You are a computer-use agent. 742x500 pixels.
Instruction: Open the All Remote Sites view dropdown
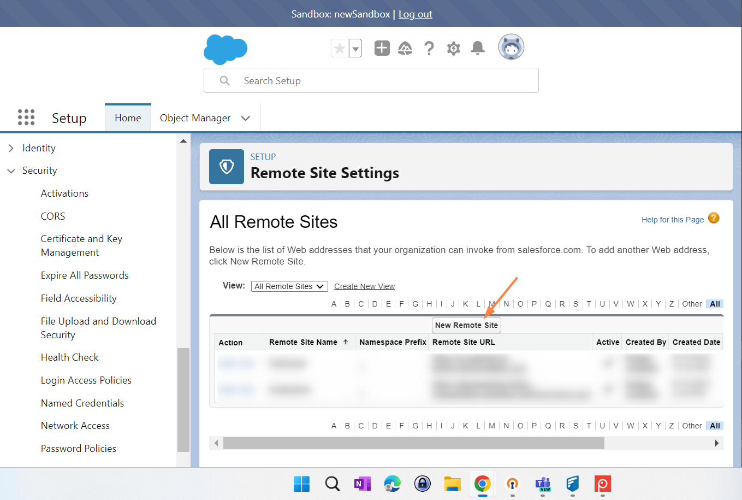(x=289, y=286)
